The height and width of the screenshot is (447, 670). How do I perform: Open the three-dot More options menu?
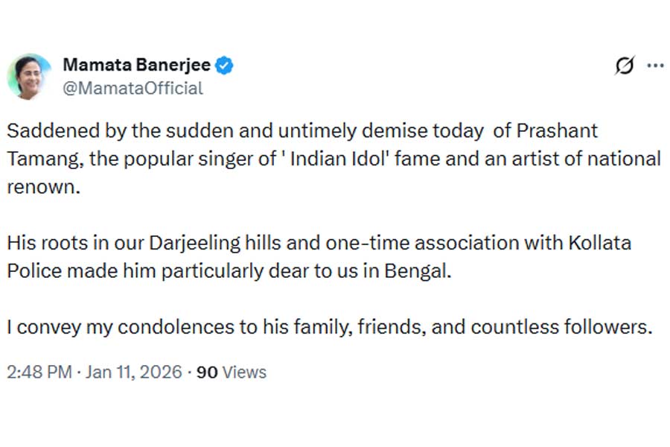click(655, 66)
